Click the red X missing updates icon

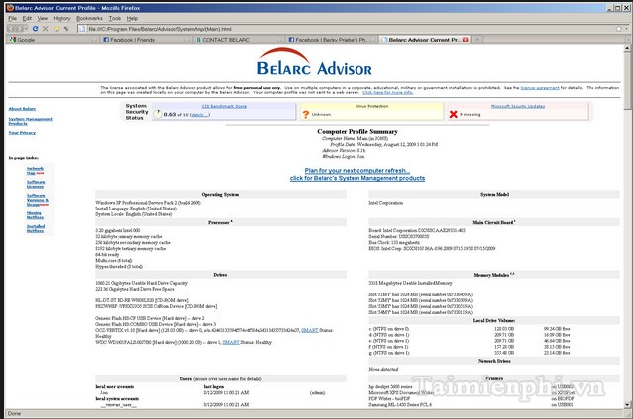click(453, 115)
